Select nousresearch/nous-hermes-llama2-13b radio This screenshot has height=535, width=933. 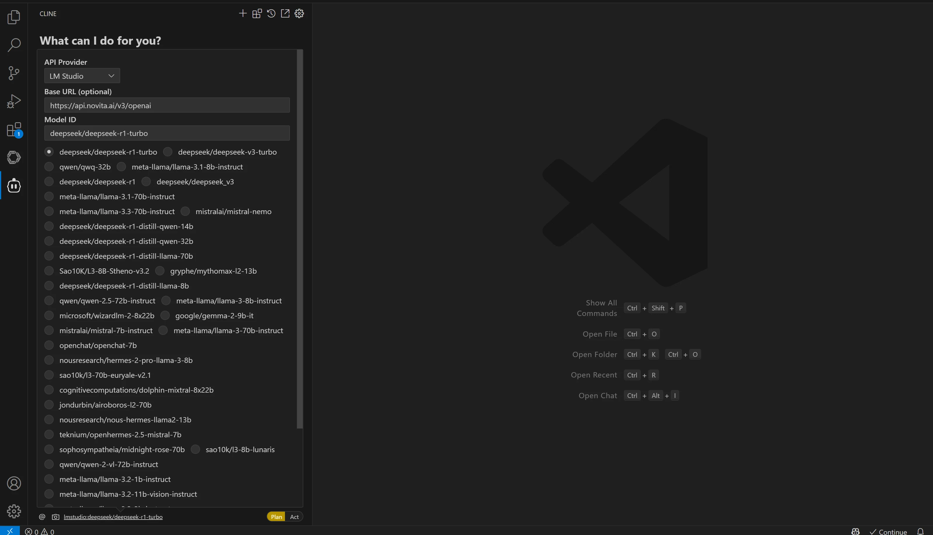(x=49, y=419)
